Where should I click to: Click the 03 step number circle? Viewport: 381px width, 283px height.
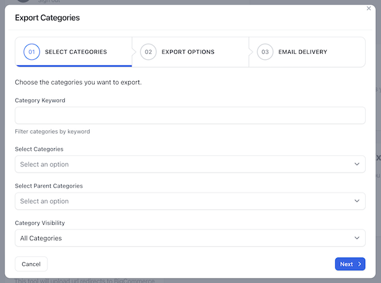pyautogui.click(x=265, y=52)
